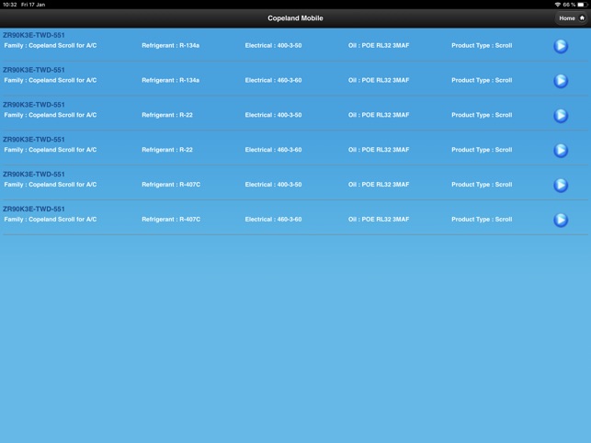The height and width of the screenshot is (443, 591).
Task: Tap Electrical : 460-3-60 in R-22 row
Action: (x=273, y=150)
